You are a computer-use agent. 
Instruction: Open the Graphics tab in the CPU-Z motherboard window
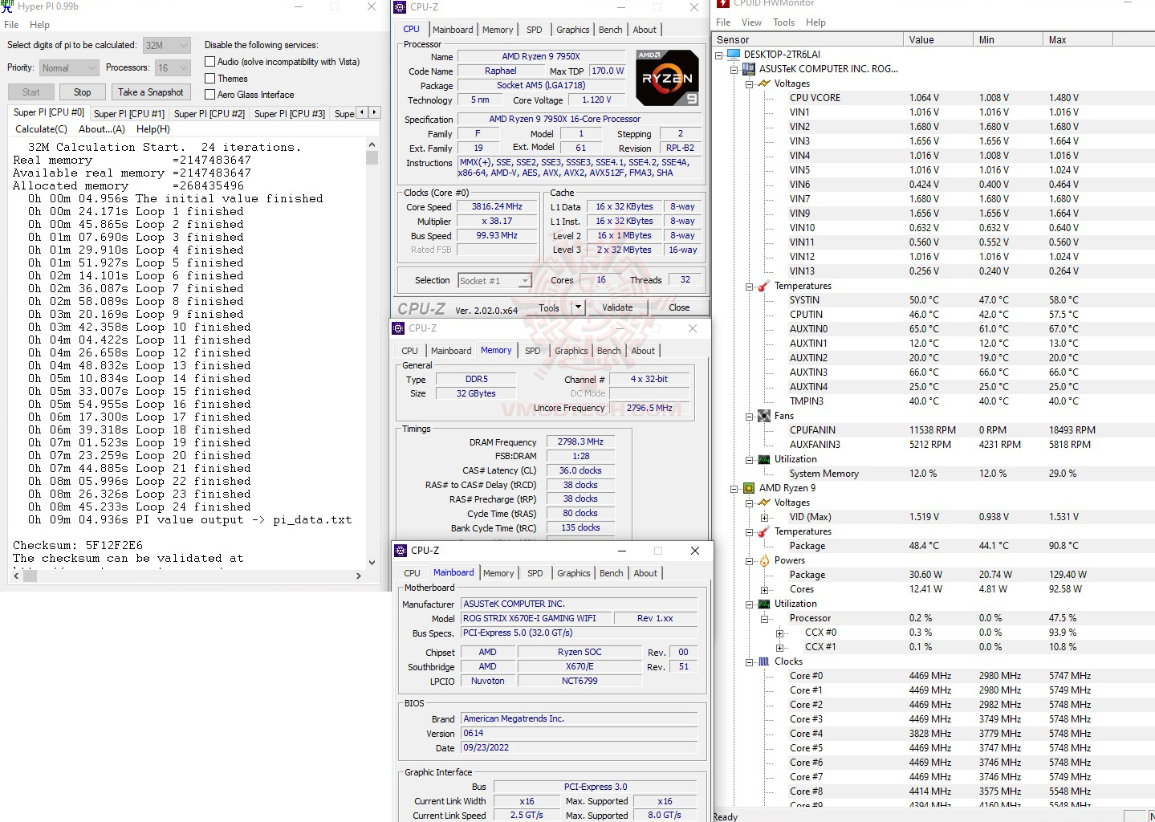(x=573, y=573)
